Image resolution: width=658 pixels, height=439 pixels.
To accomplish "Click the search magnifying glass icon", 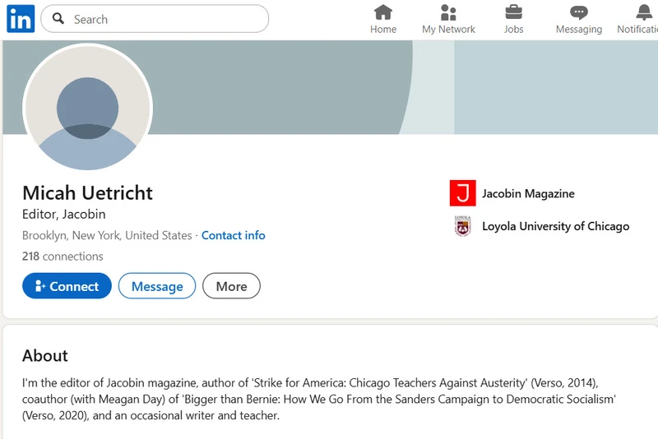I will (58, 19).
